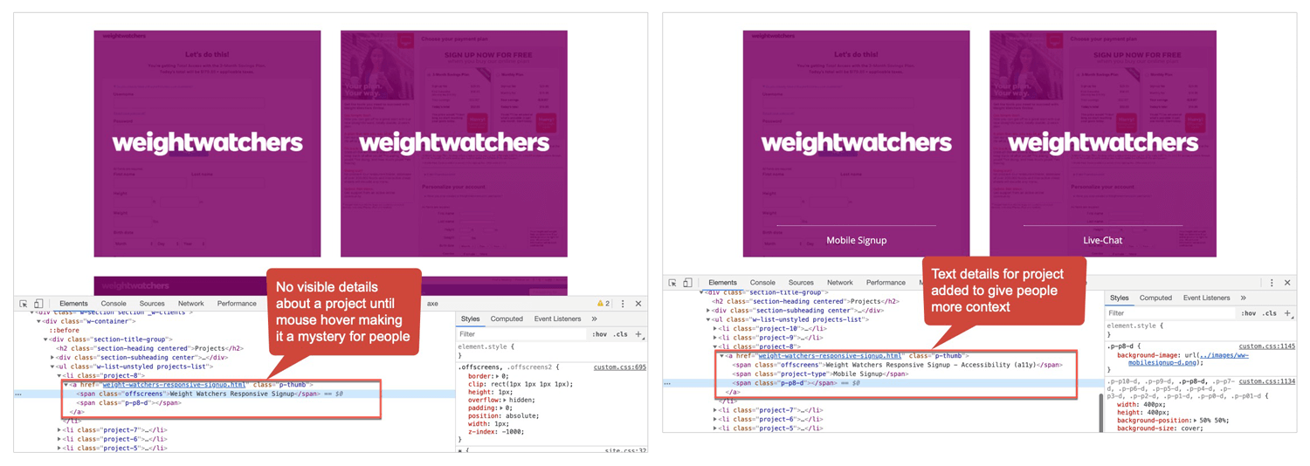1310x466 pixels.
Task: Switch to Sources tab in left screenshot DevTools
Action: point(152,304)
